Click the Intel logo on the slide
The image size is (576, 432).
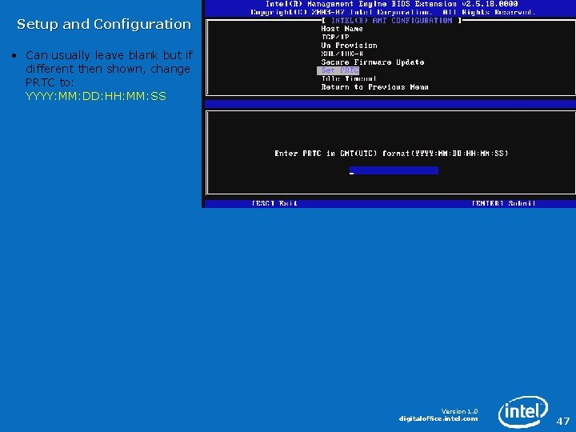[x=523, y=411]
